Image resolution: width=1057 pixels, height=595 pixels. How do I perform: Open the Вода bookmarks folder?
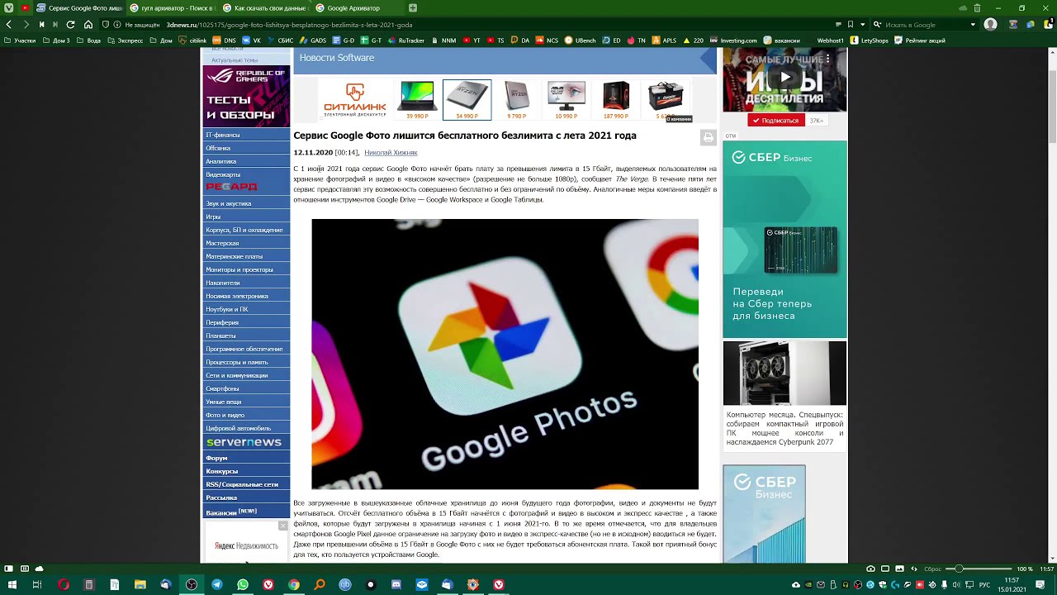tap(89, 40)
